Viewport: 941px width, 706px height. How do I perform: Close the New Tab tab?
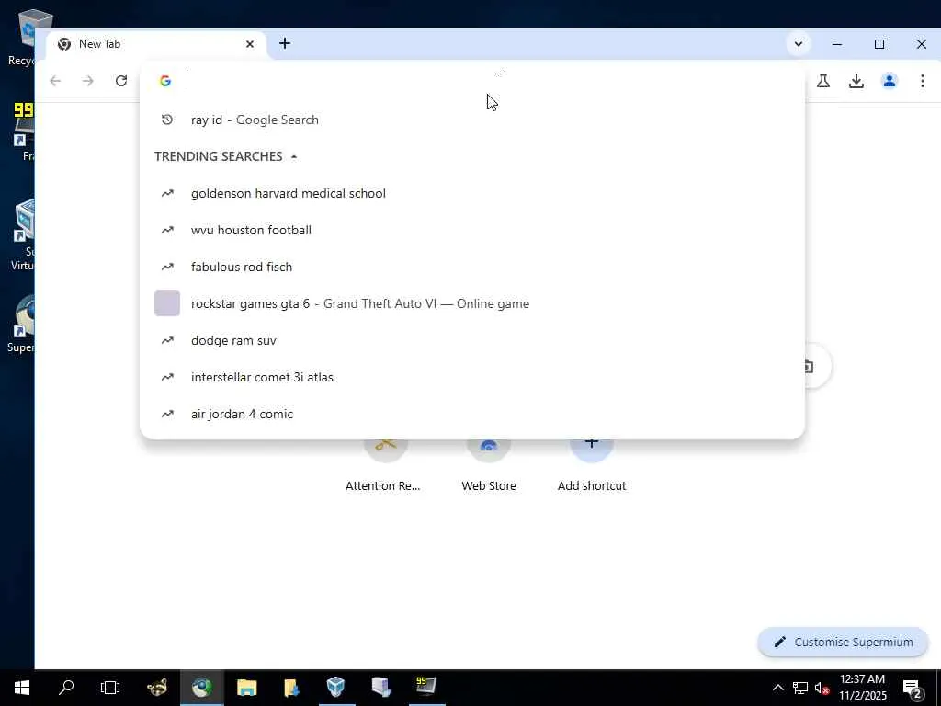[x=250, y=44]
